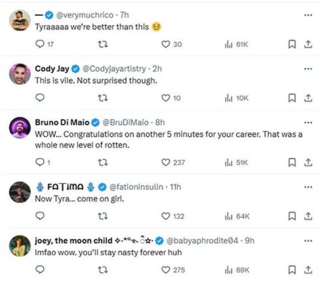Screen dimensions: 321x281
Task: Share joey, the moon child's tweet
Action: click(x=308, y=269)
